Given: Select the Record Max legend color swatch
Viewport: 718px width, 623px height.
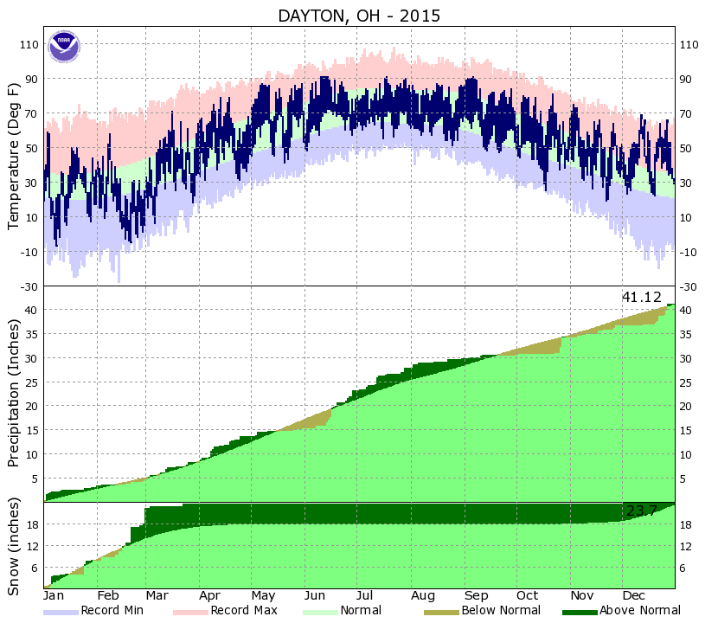Looking at the screenshot, I should [x=190, y=613].
